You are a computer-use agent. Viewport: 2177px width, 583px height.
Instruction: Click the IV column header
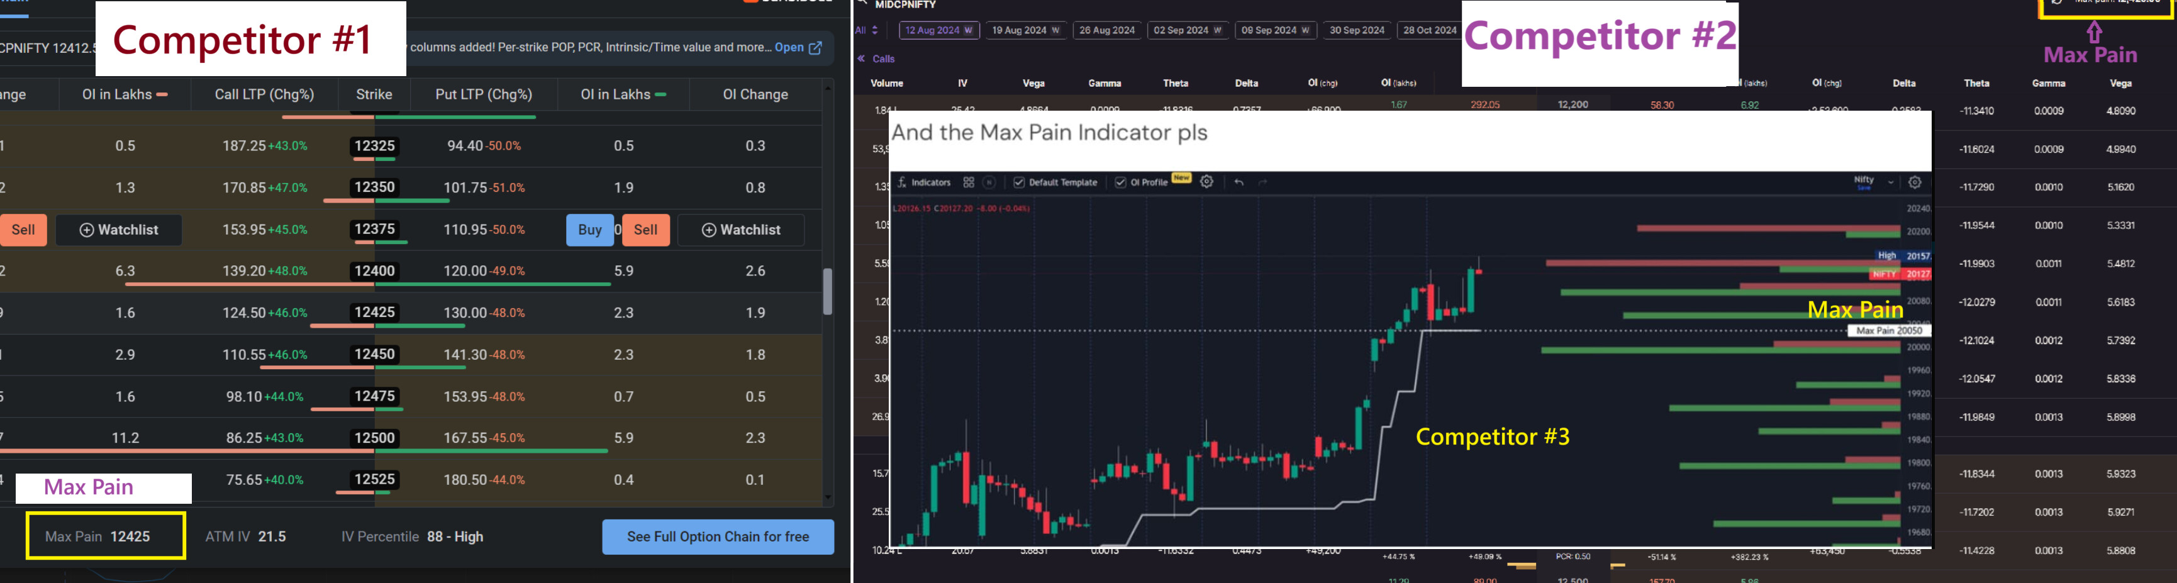click(x=962, y=84)
